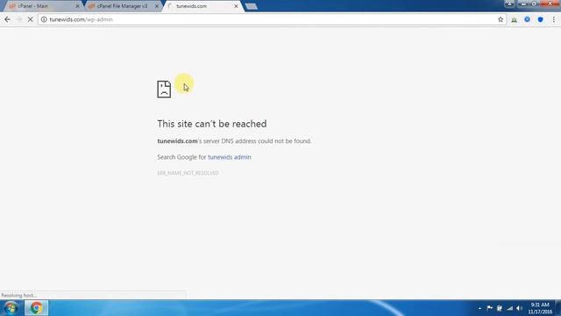
Task: Open the volume speaker icon in tray
Action: [x=519, y=308]
